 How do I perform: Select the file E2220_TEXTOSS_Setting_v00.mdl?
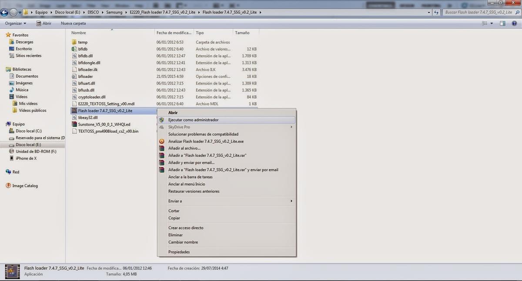pyautogui.click(x=107, y=104)
